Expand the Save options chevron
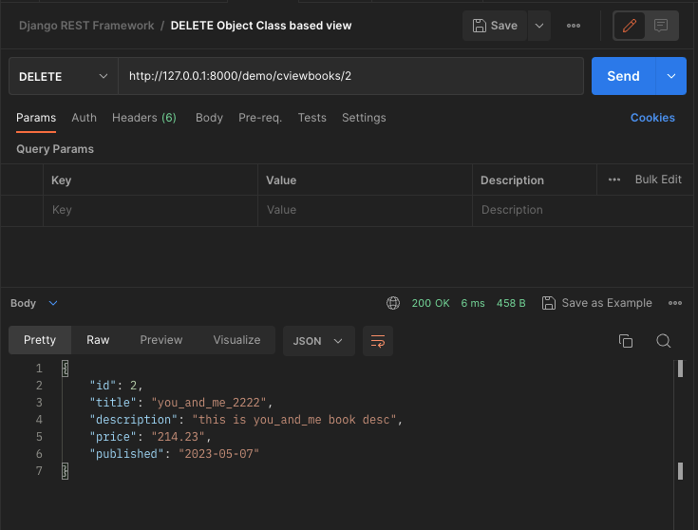Image resolution: width=698 pixels, height=530 pixels. [x=539, y=26]
